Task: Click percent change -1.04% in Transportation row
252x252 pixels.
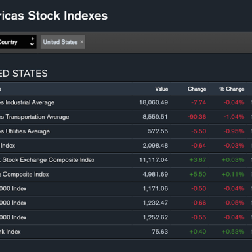Action: click(234, 117)
